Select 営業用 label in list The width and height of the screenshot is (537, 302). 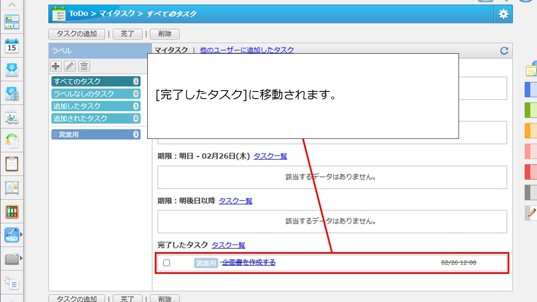96,135
